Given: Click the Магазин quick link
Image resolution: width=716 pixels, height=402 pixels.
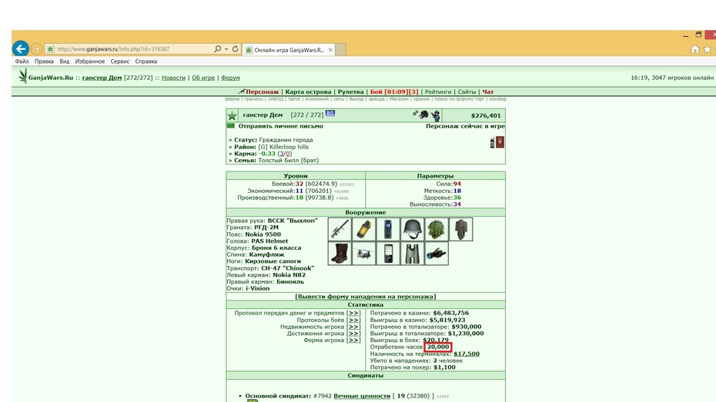Looking at the screenshot, I should 399,99.
